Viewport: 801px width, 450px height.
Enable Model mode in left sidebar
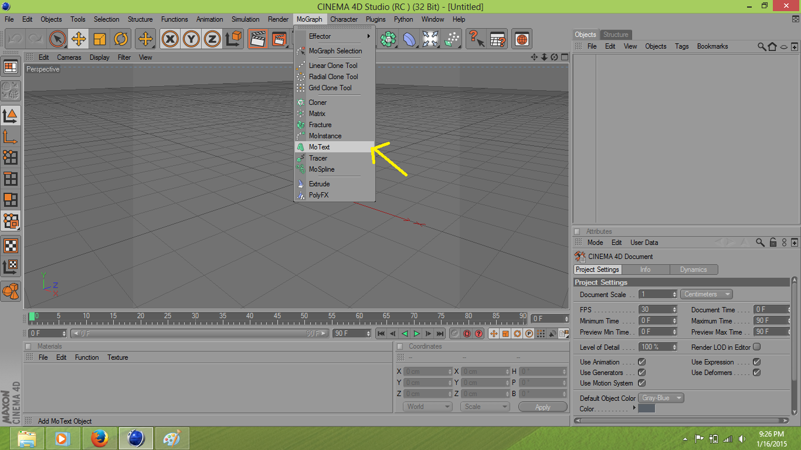(x=11, y=115)
